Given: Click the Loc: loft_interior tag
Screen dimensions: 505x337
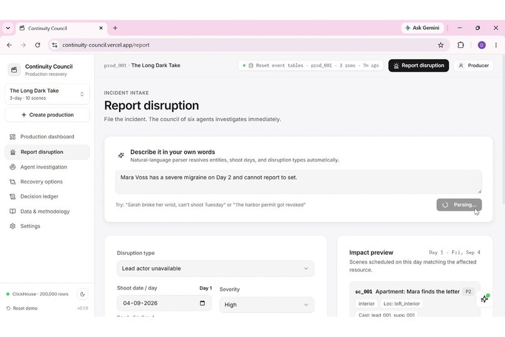Looking at the screenshot, I should pyautogui.click(x=401, y=304).
